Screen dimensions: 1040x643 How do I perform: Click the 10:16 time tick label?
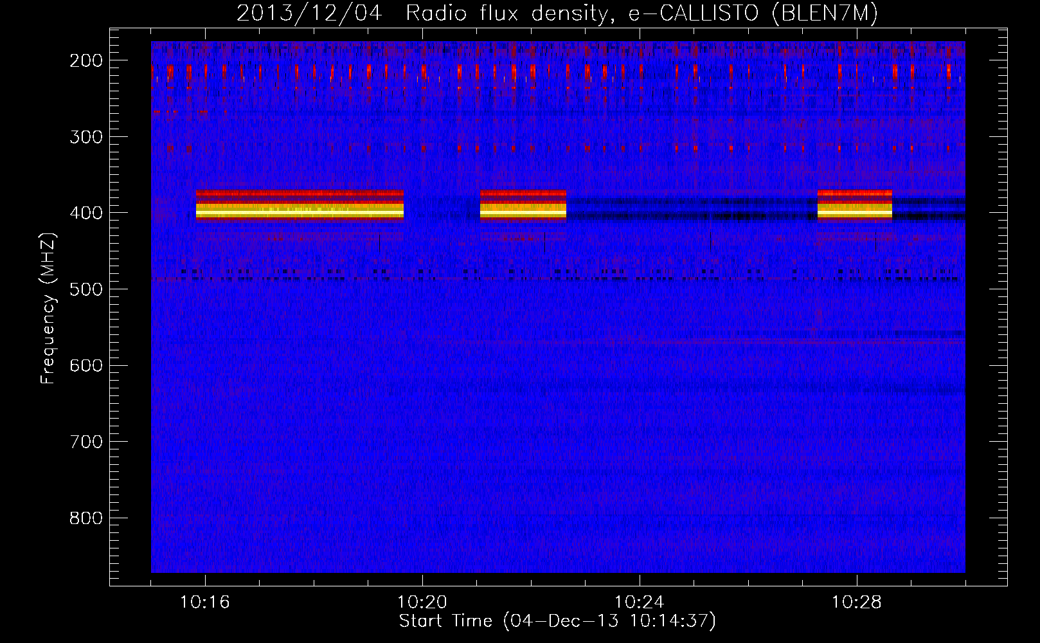pos(205,602)
